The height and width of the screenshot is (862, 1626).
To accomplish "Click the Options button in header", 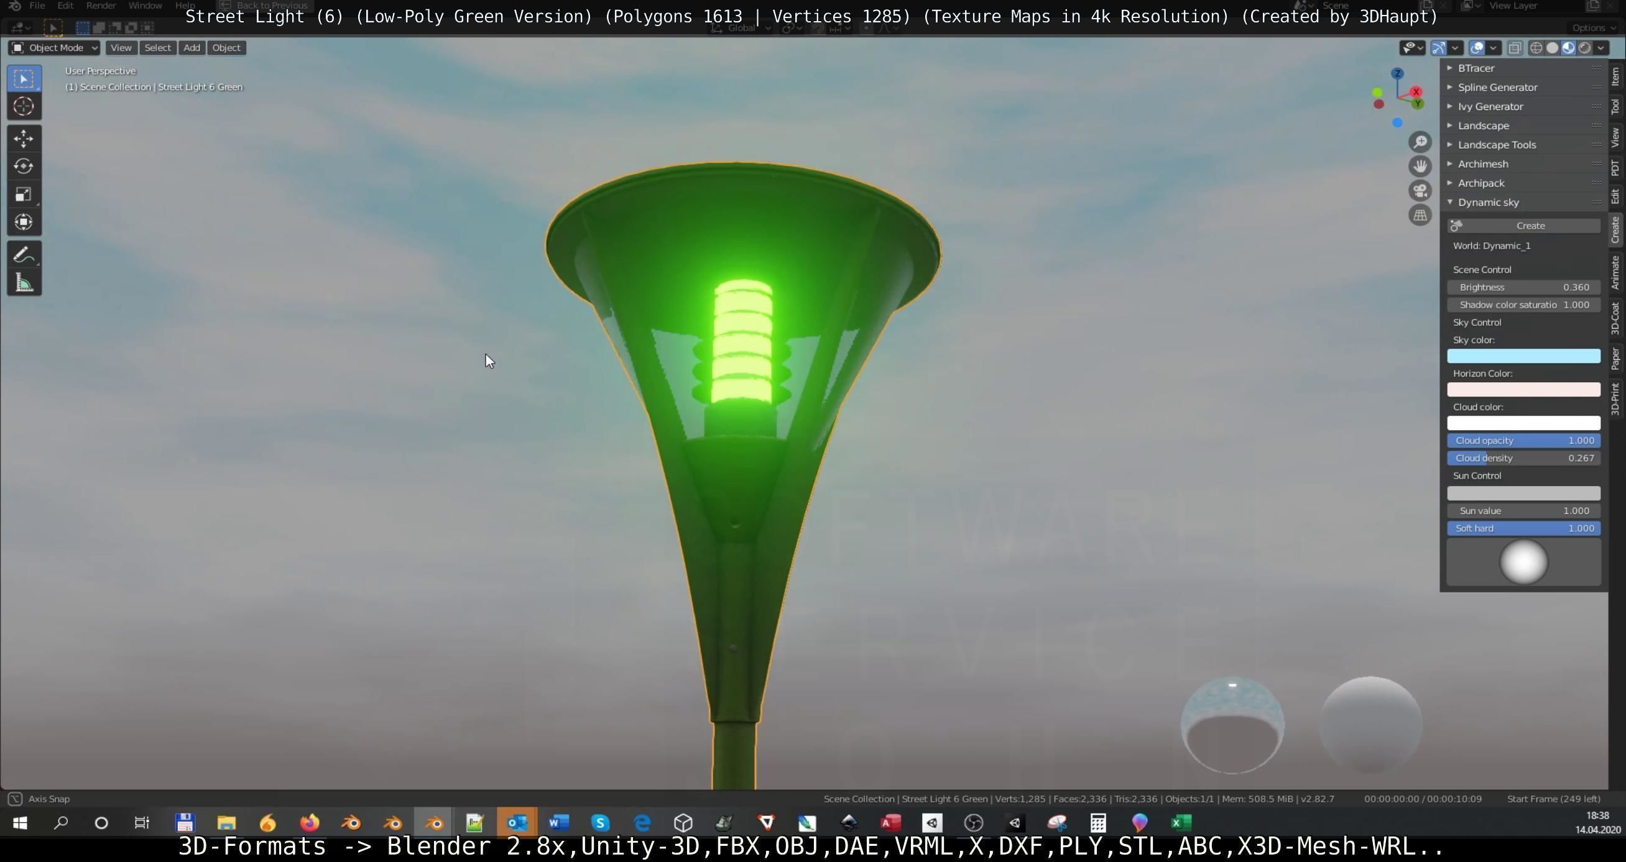I will click(x=1592, y=28).
